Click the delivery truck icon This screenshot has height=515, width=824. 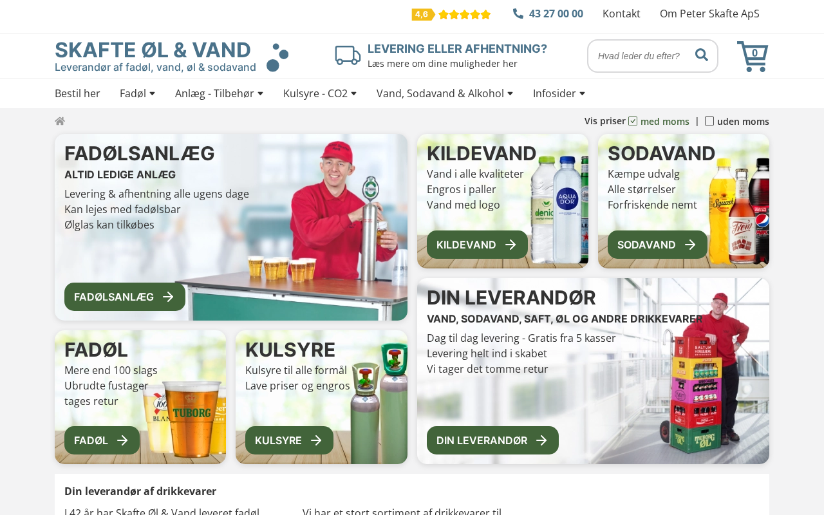348,55
